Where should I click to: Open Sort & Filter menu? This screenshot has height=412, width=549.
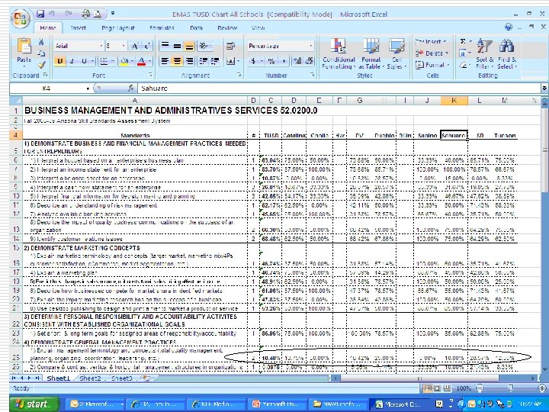(485, 53)
